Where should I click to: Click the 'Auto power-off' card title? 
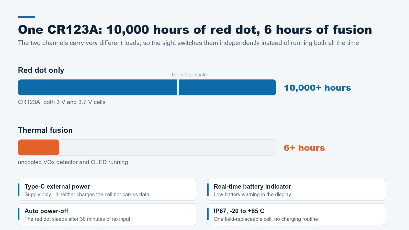pos(46,211)
